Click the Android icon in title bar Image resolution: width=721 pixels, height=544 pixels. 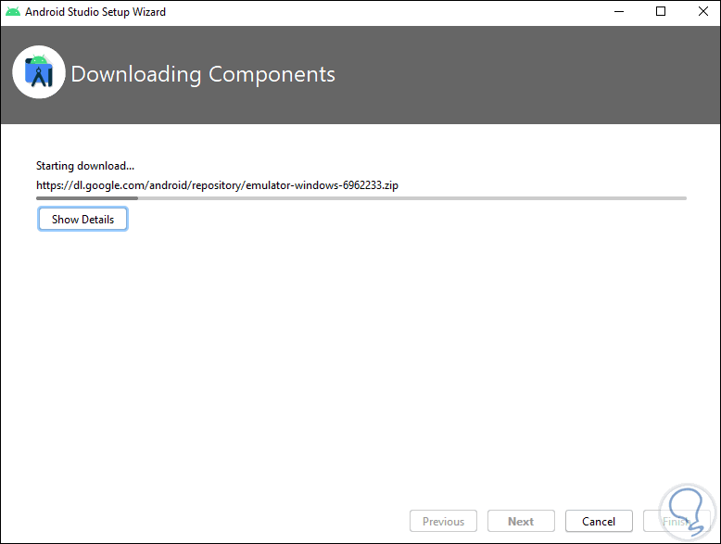(14, 12)
